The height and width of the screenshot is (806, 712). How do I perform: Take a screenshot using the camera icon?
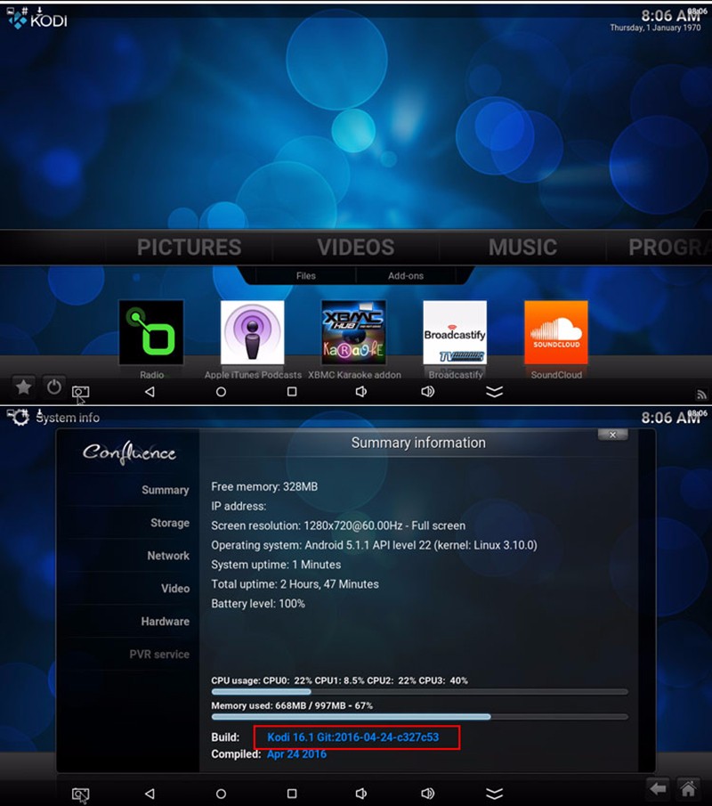pyautogui.click(x=81, y=391)
